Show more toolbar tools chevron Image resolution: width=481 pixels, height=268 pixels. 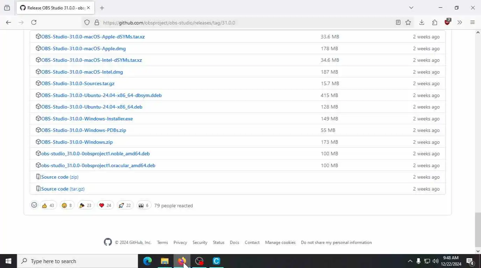tap(460, 22)
